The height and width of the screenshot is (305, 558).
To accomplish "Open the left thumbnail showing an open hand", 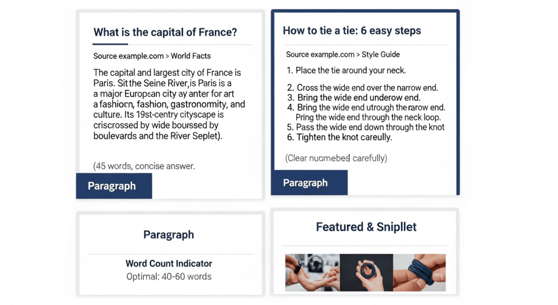I will coord(312,272).
